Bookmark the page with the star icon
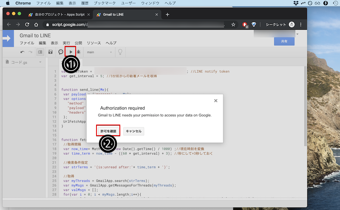This screenshot has height=210, width=340. pos(233,25)
